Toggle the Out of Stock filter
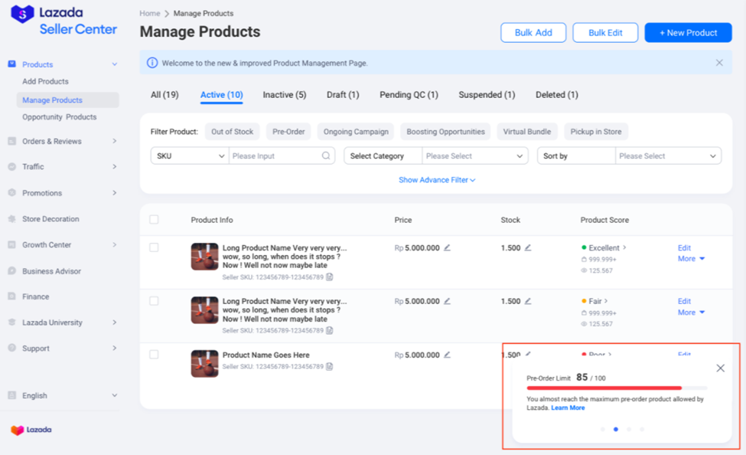This screenshot has height=455, width=746. 232,132
